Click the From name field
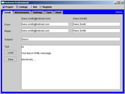Screen dimensions: 125x94 (x=96, y=24)
